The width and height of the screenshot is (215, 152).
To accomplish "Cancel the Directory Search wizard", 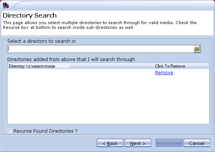I will coord(197,143).
